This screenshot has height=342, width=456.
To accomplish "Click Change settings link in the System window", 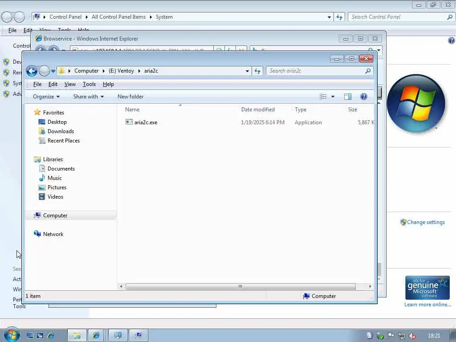I will 425,222.
